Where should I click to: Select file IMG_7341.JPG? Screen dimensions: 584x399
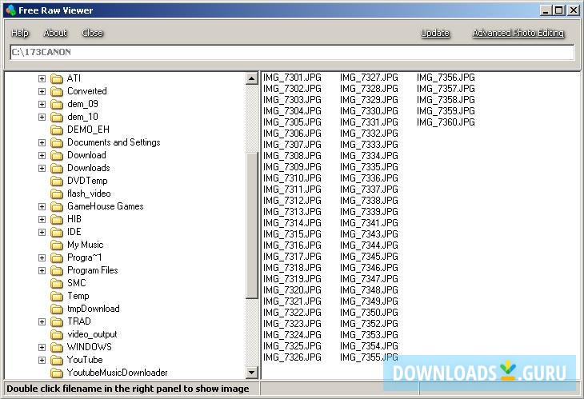[x=369, y=222]
